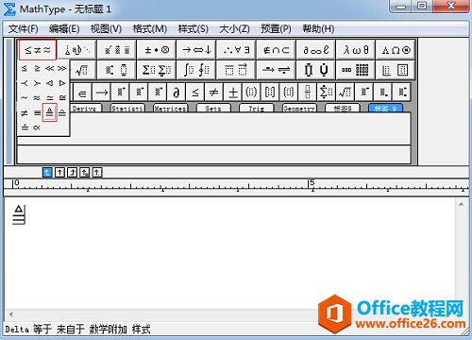Insert the much-greater-than symbol from the open palette
Viewport: 472px width, 340px height.
point(62,68)
